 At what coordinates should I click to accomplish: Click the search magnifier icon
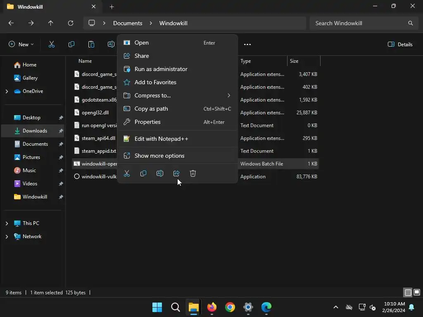[x=411, y=23]
